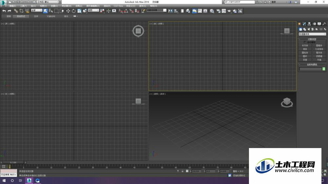
Task: Open the Modify command panel tab
Action: [304, 24]
